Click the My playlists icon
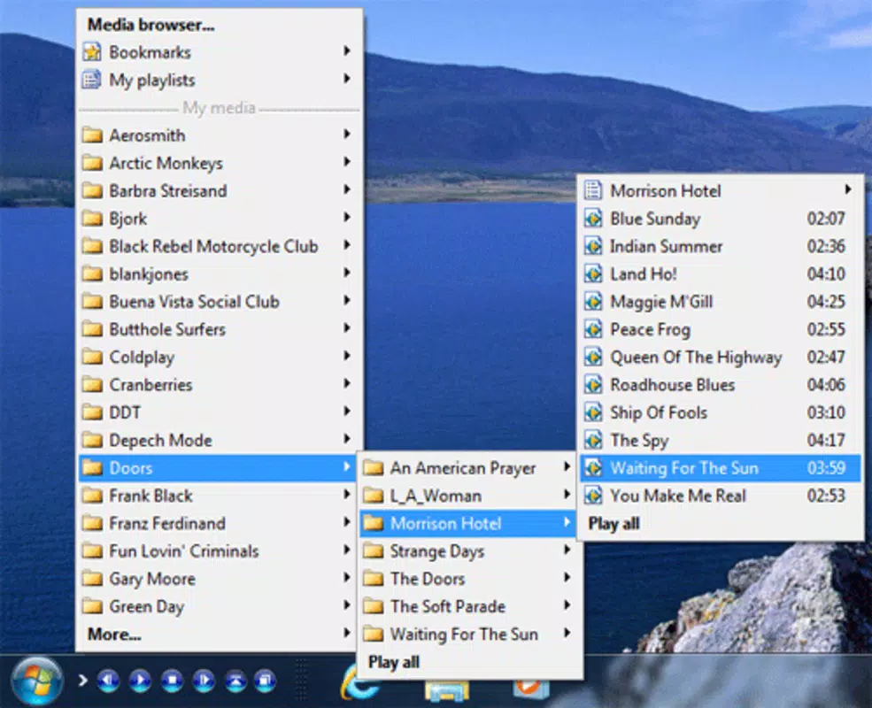The height and width of the screenshot is (708, 872). [x=92, y=80]
